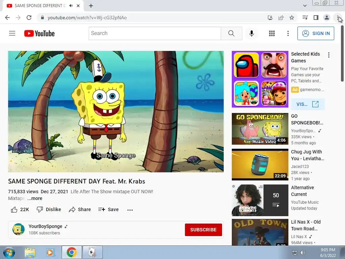Click the SIGN IN button
This screenshot has width=345, height=259.
[316, 33]
